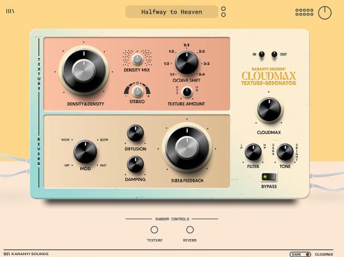
Task: Toggle the Bypass switch
Action: pos(269,176)
